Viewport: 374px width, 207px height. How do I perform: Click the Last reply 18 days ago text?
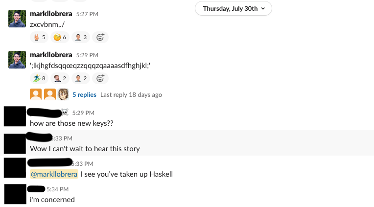pos(131,94)
